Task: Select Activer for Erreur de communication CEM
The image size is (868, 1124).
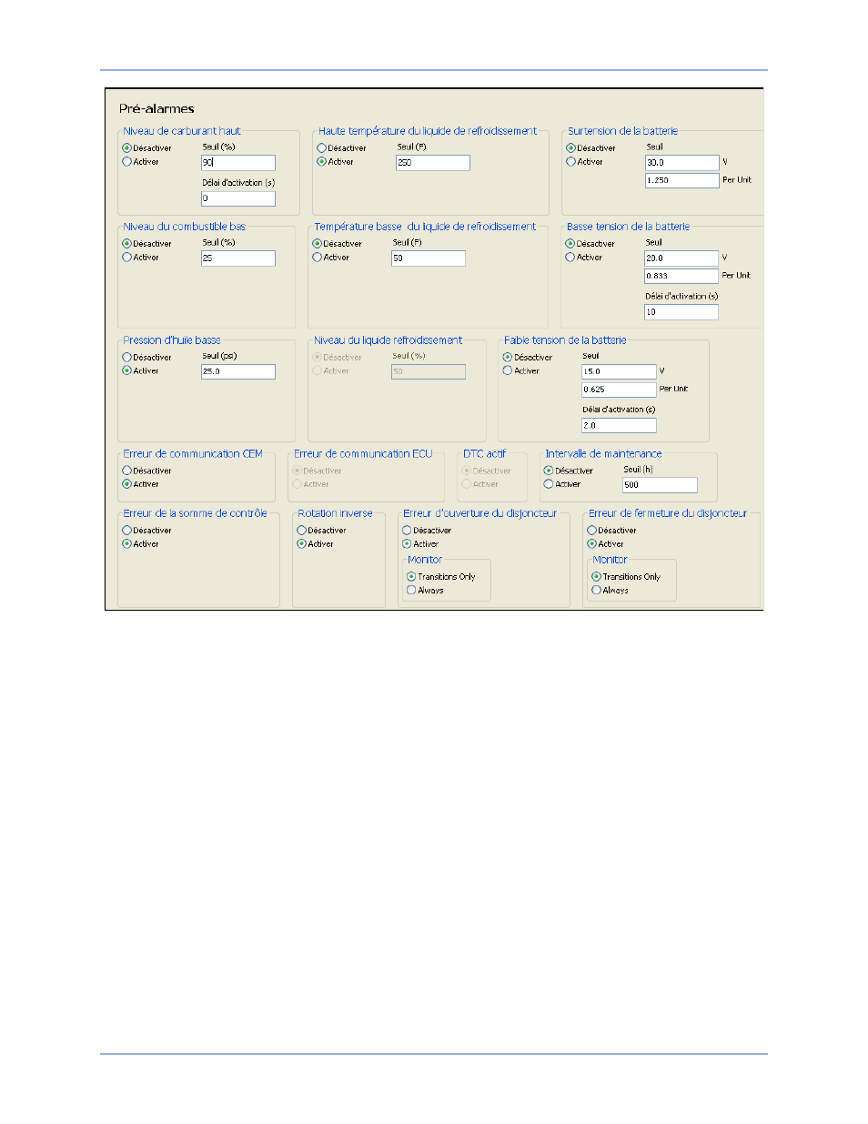Action: [126, 484]
